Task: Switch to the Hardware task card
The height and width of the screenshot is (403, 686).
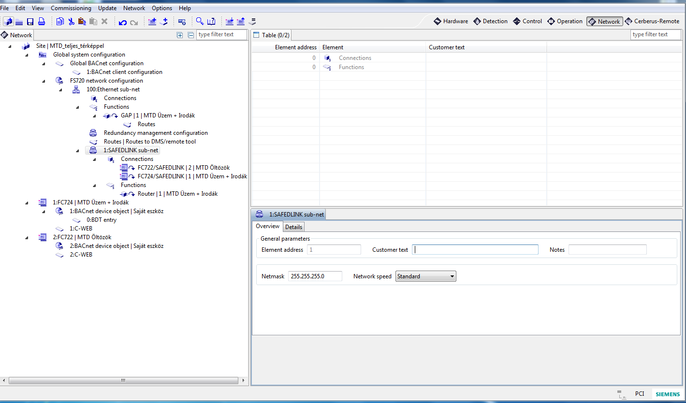Action: pos(451,21)
